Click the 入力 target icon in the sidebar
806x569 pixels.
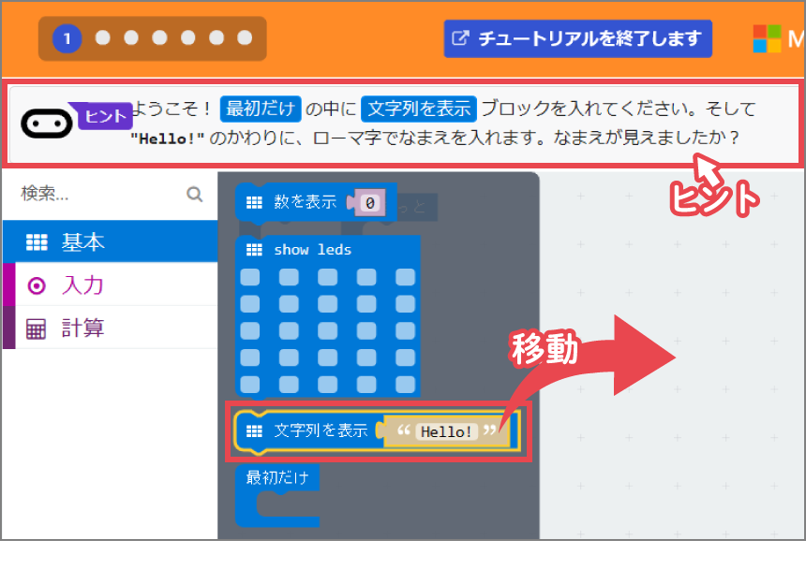pyautogui.click(x=38, y=284)
